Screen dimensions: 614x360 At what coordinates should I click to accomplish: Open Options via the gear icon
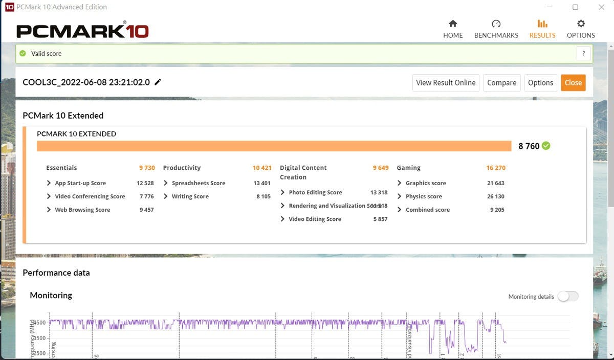click(581, 24)
